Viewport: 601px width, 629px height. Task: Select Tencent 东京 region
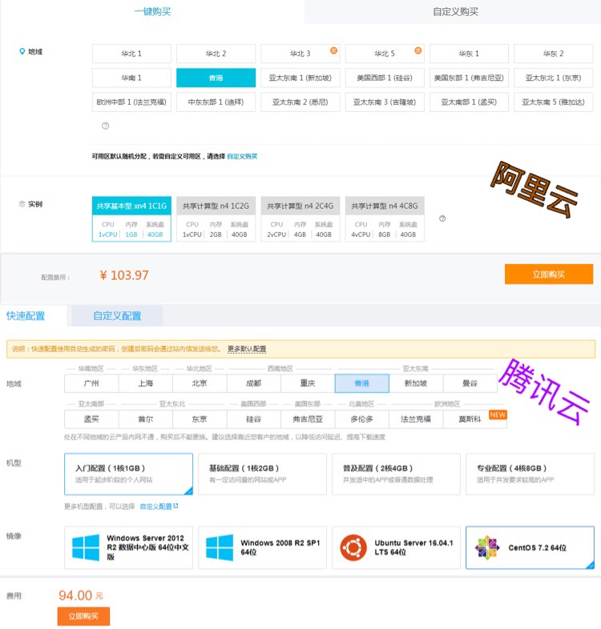point(200,419)
